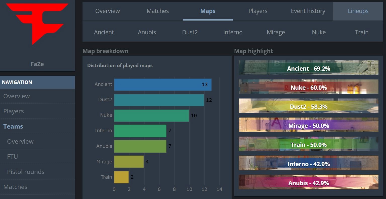Click the Ancient bar in the chart
The height and width of the screenshot is (199, 386).
[163, 84]
